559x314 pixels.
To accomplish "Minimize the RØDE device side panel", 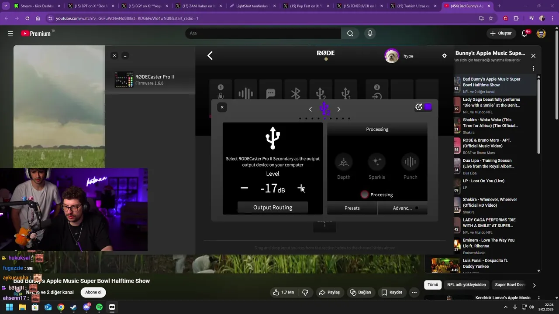I will [125, 56].
